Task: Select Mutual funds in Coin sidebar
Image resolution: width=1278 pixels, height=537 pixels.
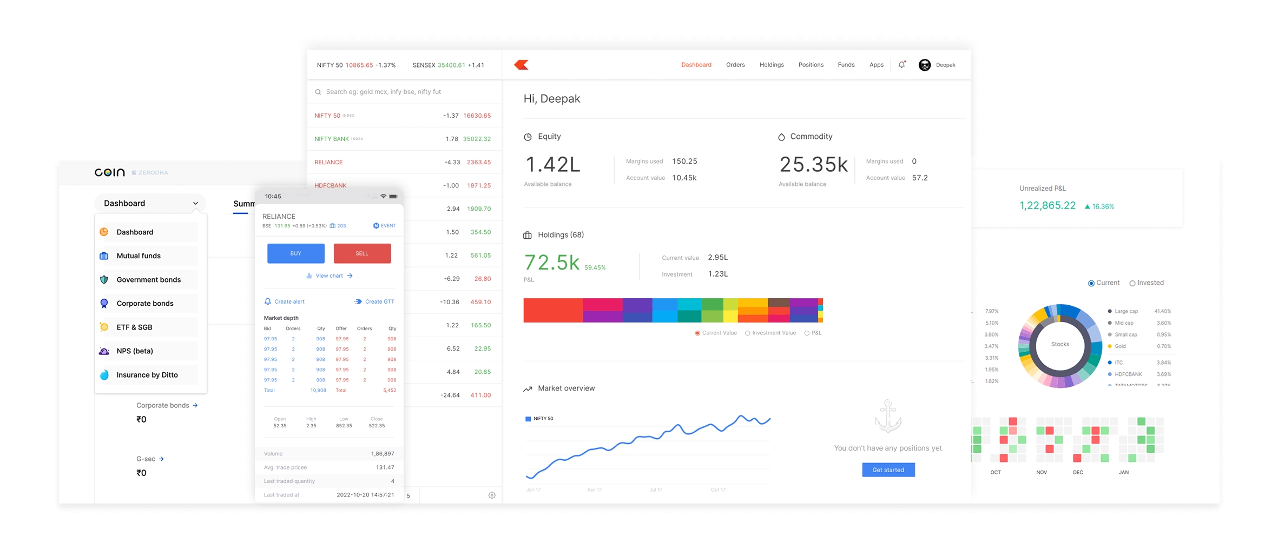Action: pyautogui.click(x=138, y=256)
